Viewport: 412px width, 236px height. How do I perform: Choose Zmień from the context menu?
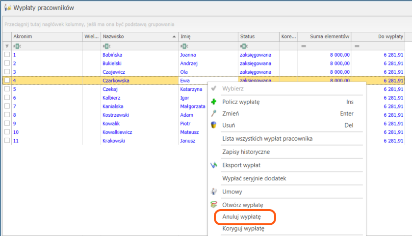click(287, 113)
